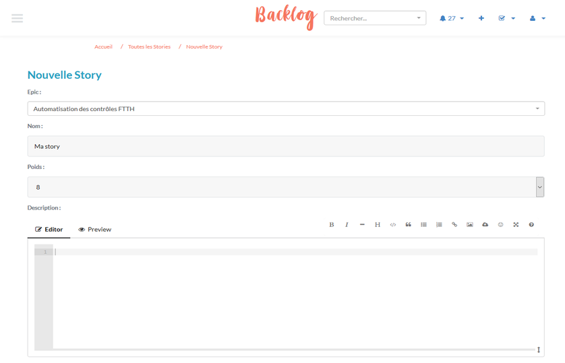Image resolution: width=565 pixels, height=363 pixels.
Task: Select the Editor tab
Action: pyautogui.click(x=49, y=230)
